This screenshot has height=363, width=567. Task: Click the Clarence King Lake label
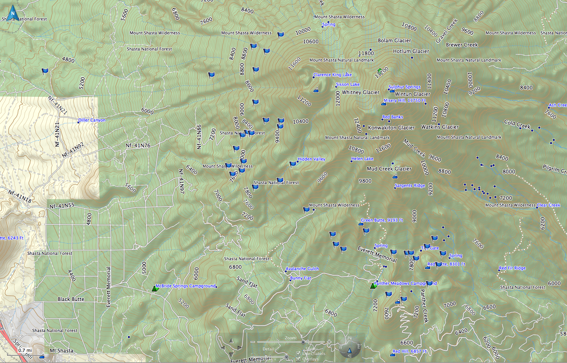pyautogui.click(x=332, y=75)
